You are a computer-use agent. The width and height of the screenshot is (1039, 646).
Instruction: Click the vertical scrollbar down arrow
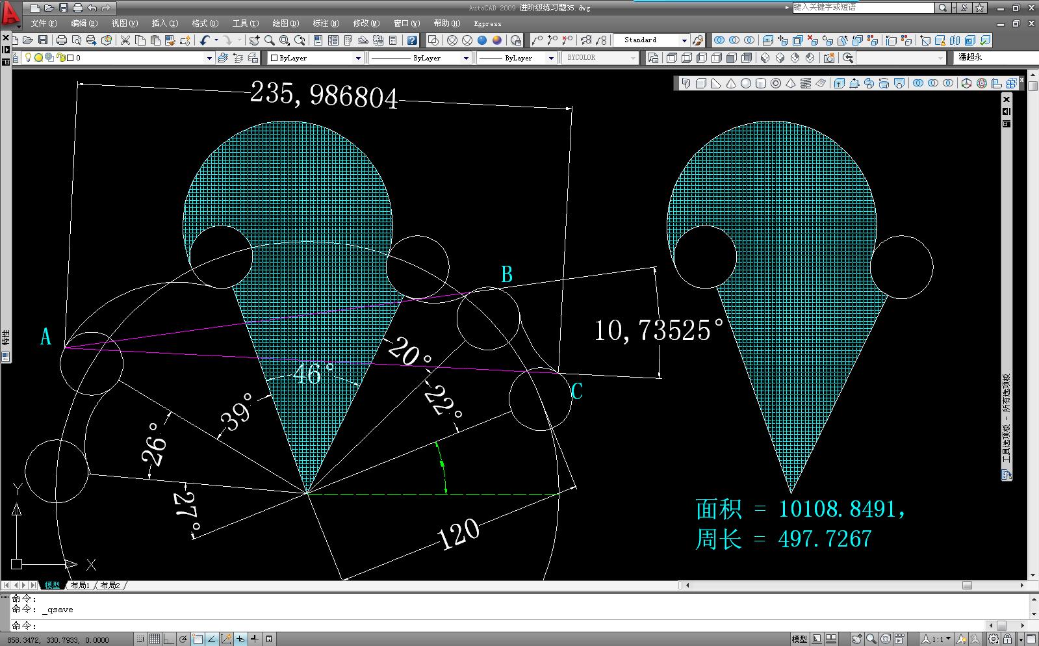(x=1033, y=575)
